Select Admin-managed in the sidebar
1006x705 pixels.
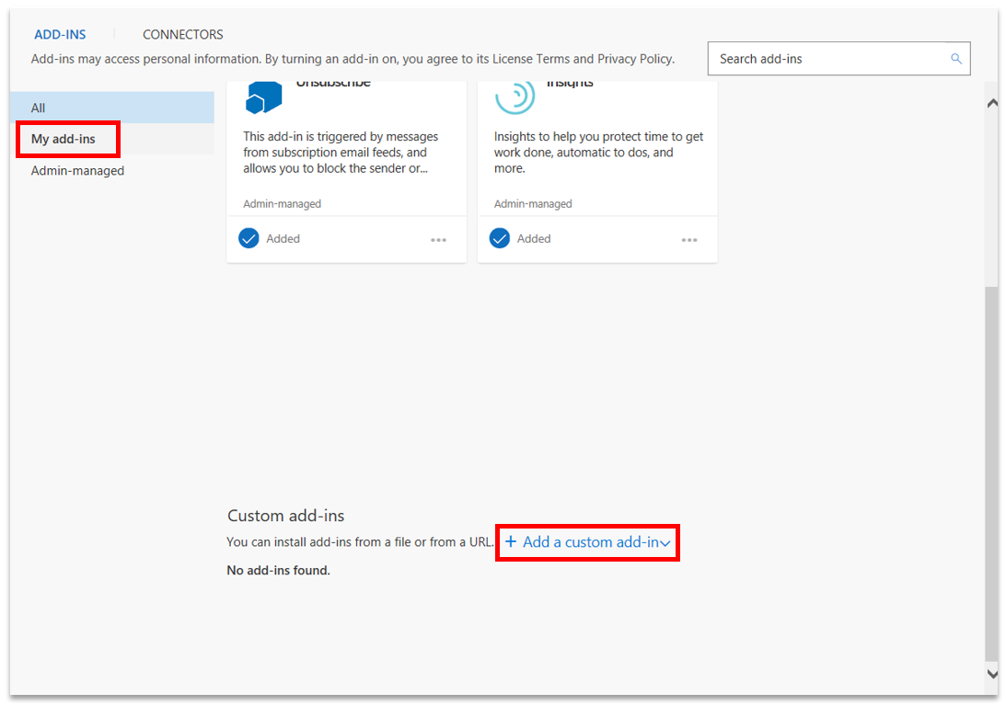pyautogui.click(x=77, y=170)
